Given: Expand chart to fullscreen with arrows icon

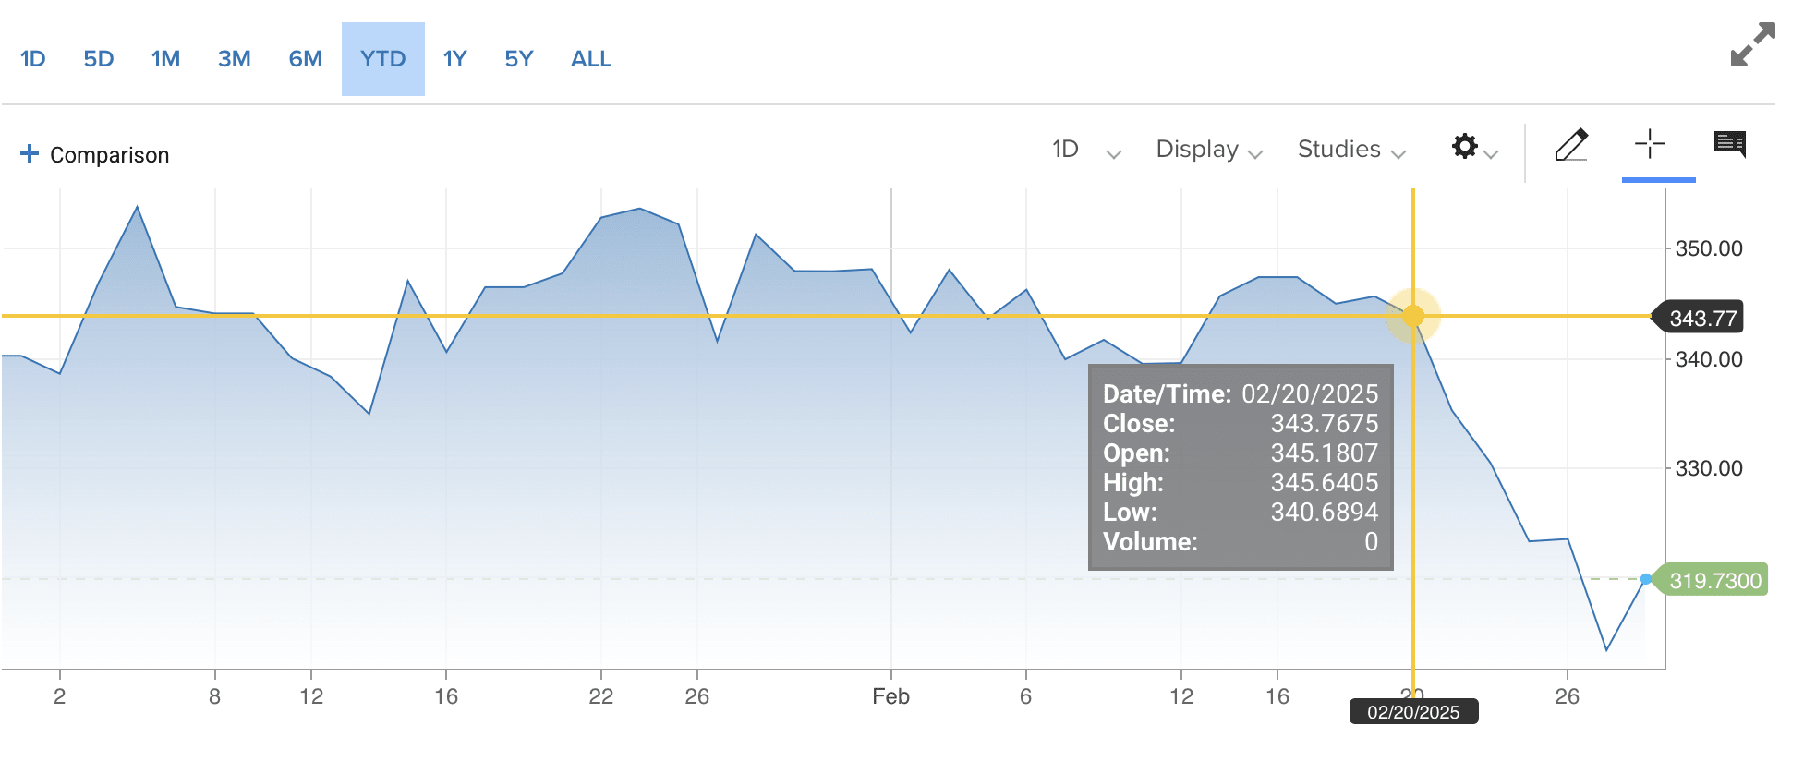Looking at the screenshot, I should coord(1752,44).
